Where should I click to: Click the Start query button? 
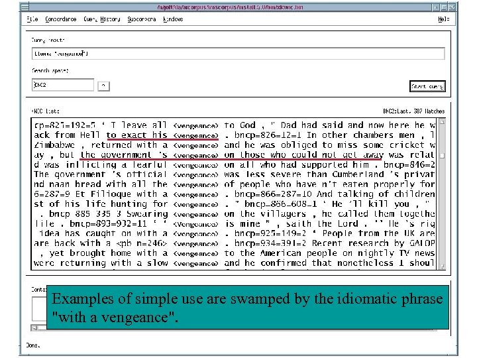[x=427, y=86]
